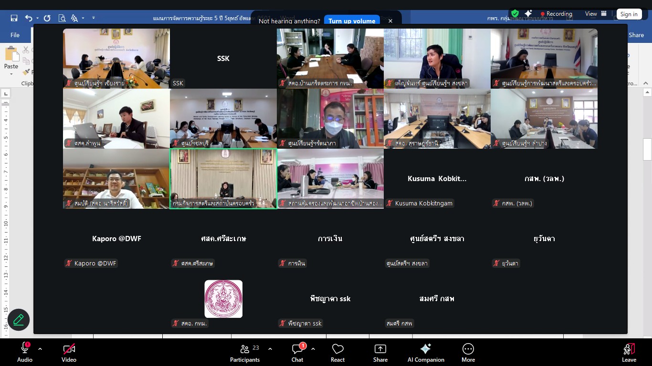The image size is (652, 366).
Task: Open AI Companion
Action: 426,353
